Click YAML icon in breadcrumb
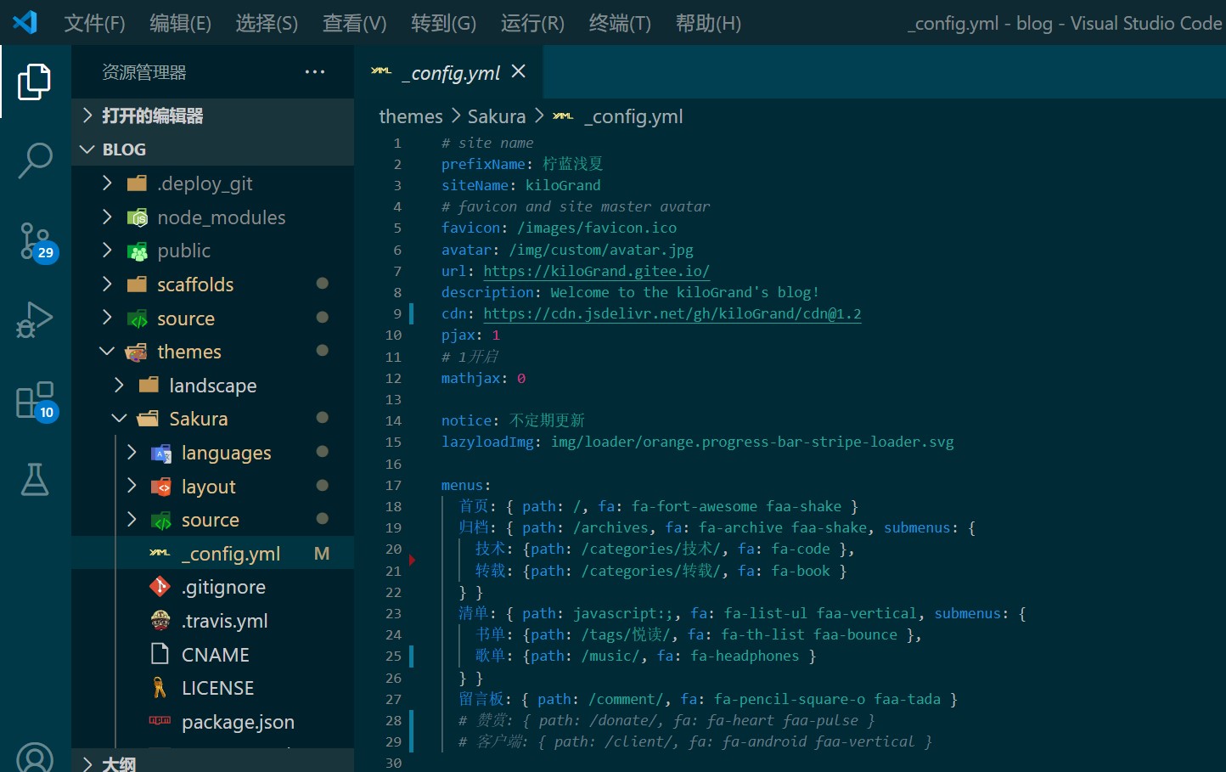This screenshot has height=772, width=1226. [563, 116]
